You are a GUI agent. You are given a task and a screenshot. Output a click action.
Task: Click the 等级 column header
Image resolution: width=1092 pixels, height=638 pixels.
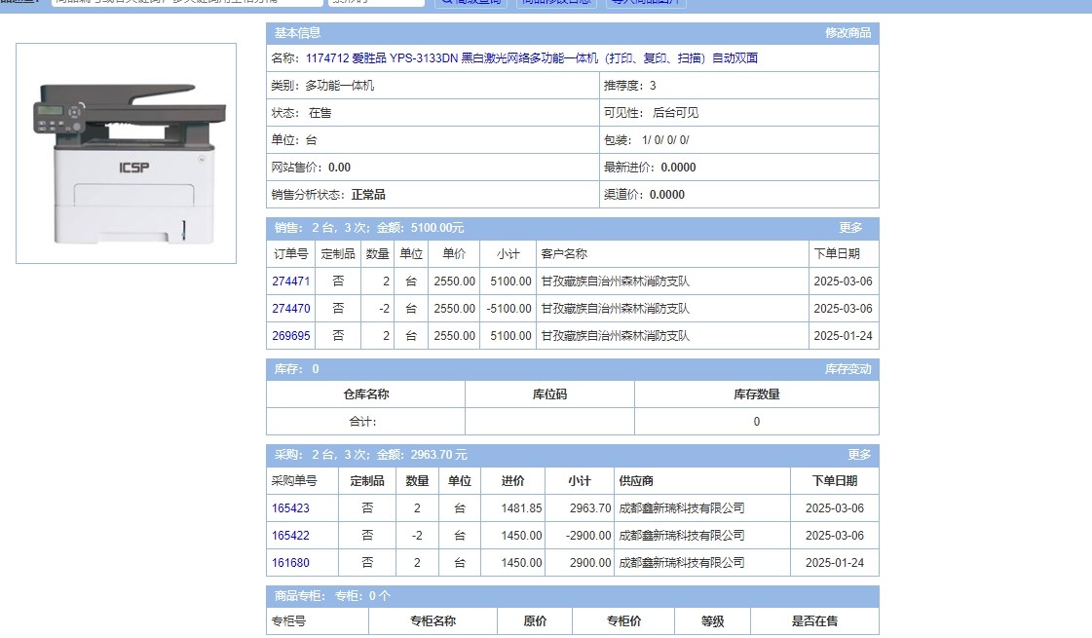tap(712, 621)
